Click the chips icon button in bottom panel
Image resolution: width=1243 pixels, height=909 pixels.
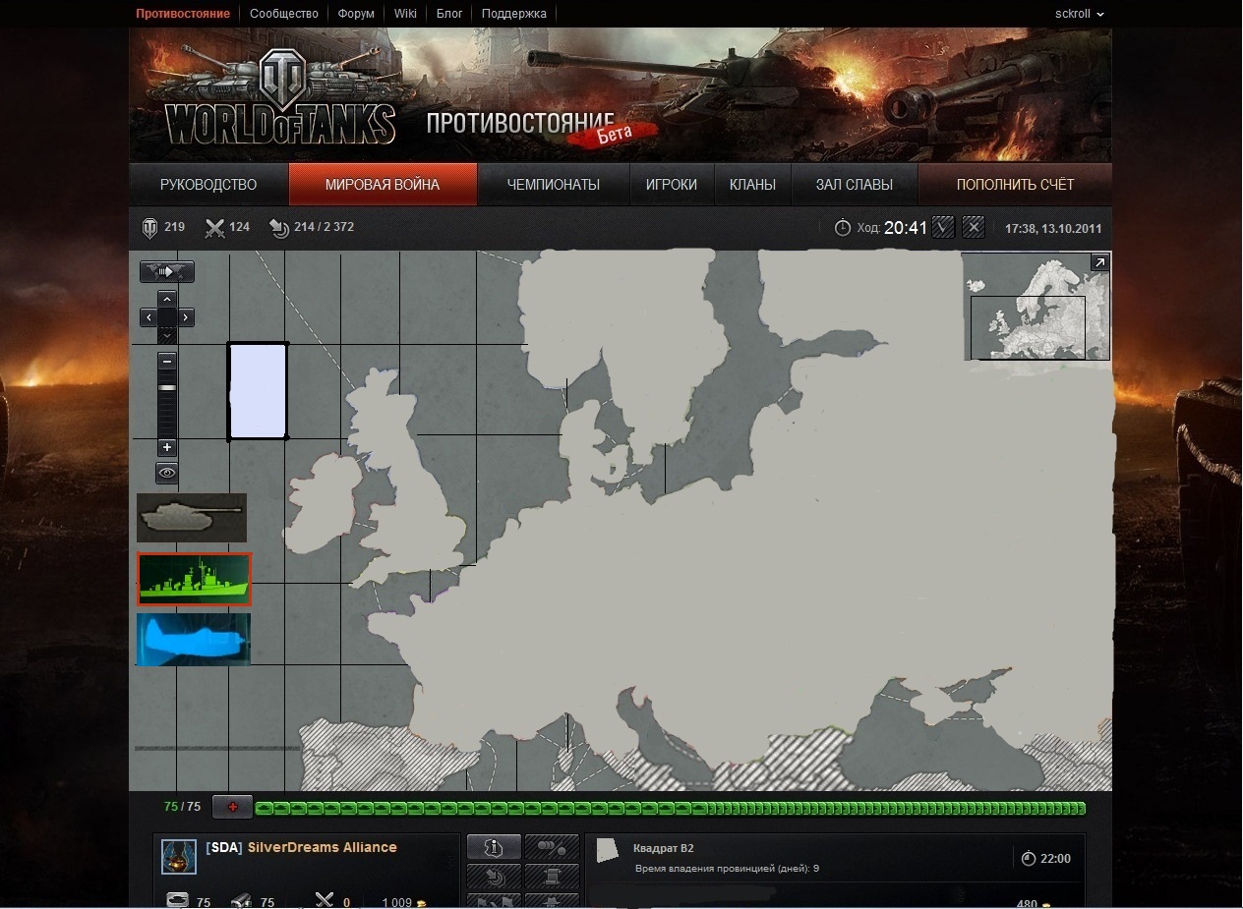tap(552, 847)
